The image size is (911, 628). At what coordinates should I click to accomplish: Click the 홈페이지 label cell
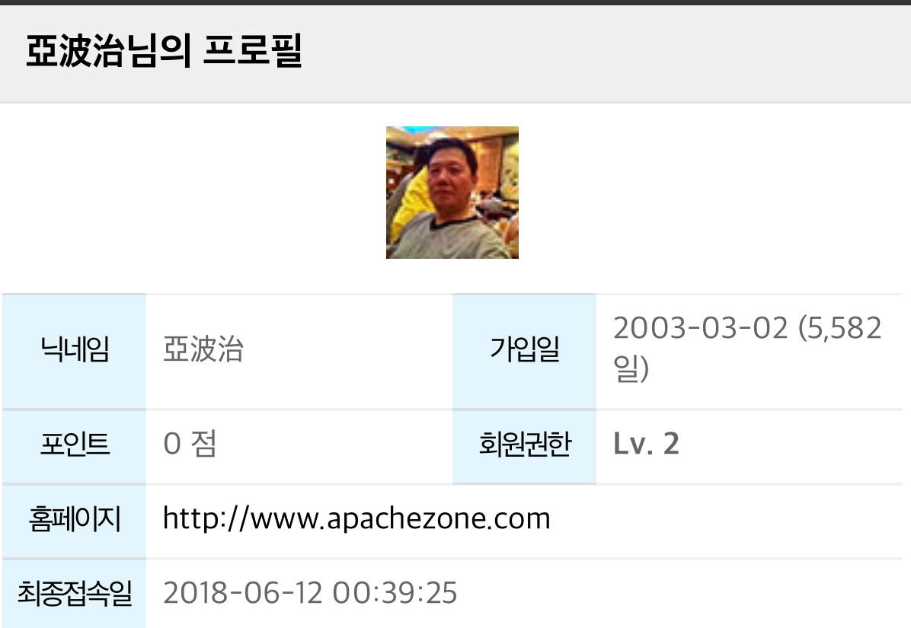(x=75, y=519)
